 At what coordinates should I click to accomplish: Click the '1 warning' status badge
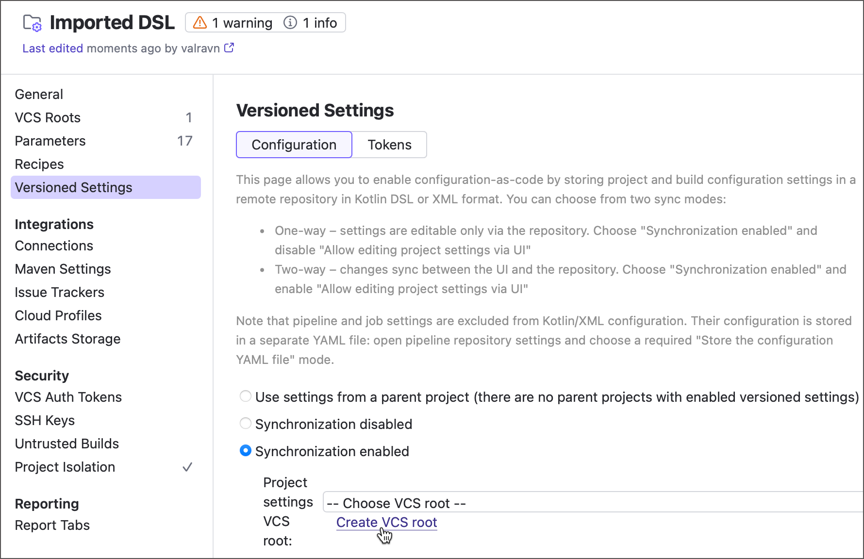233,23
